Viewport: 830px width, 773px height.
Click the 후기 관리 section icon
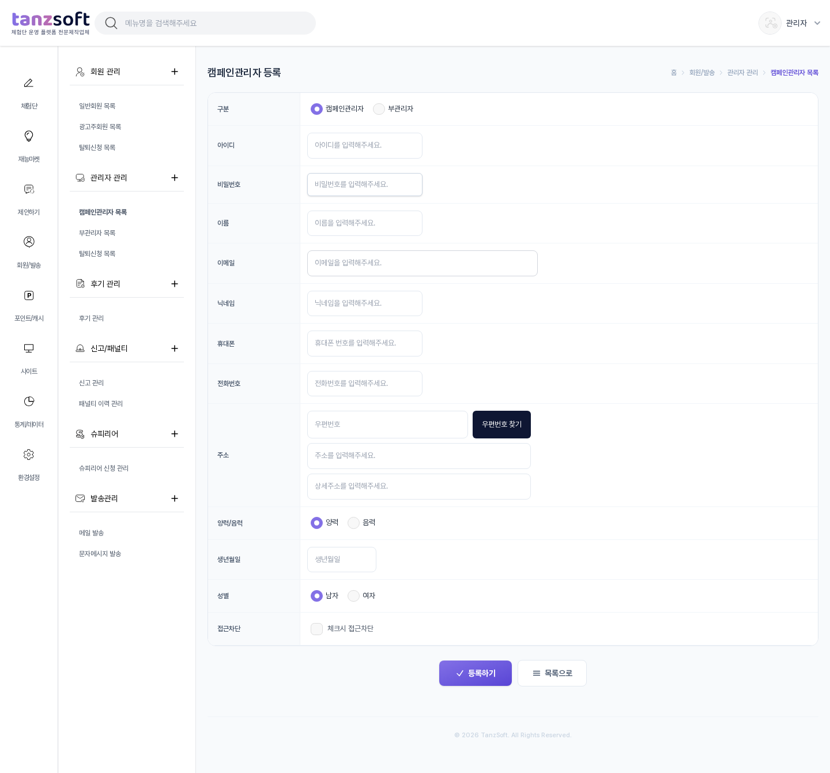tap(80, 284)
